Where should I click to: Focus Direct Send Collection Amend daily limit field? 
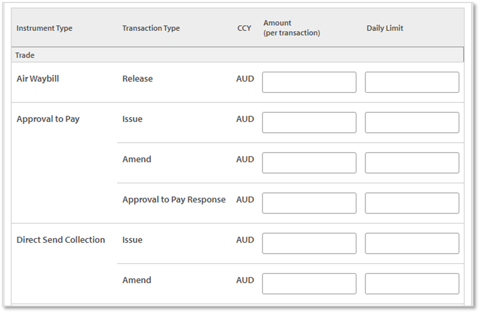click(x=412, y=283)
